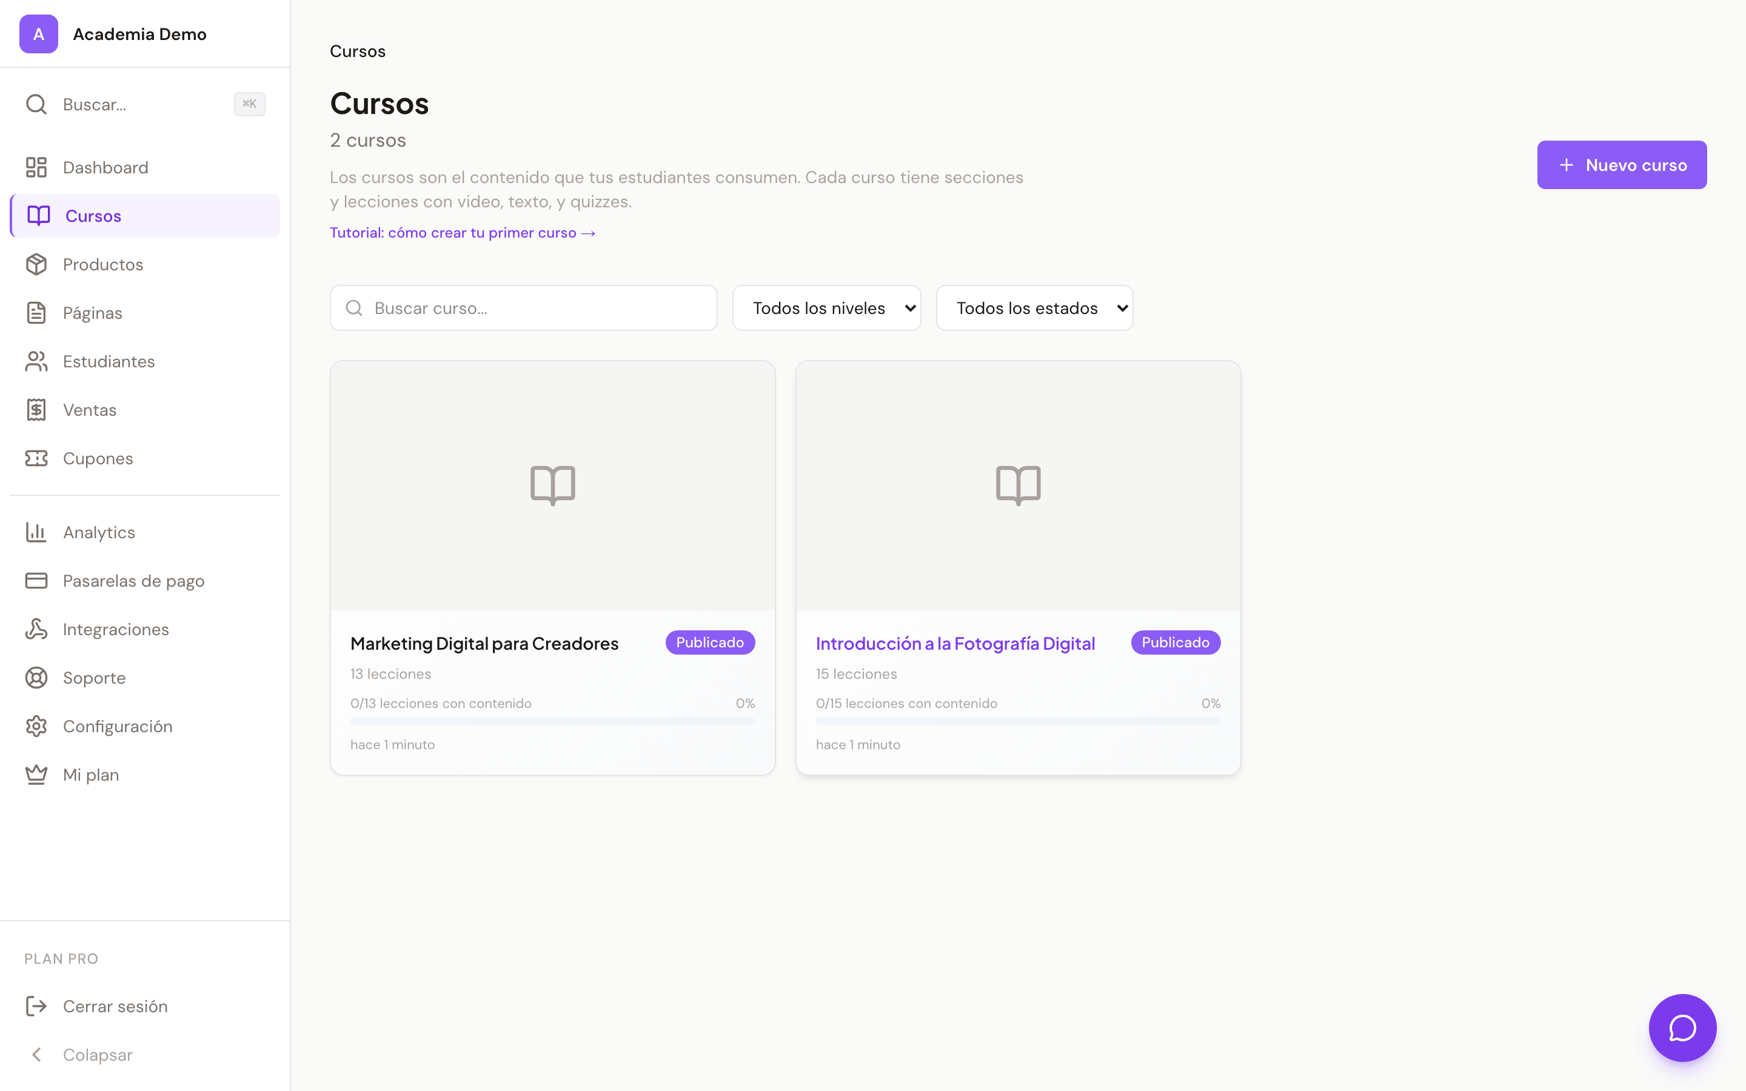Open Configuración from the sidebar
This screenshot has height=1091, width=1746.
118,725
